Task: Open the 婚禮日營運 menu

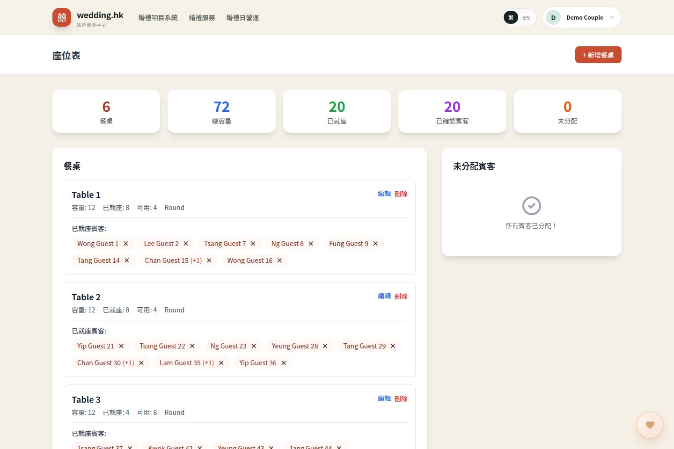Action: pyautogui.click(x=243, y=17)
